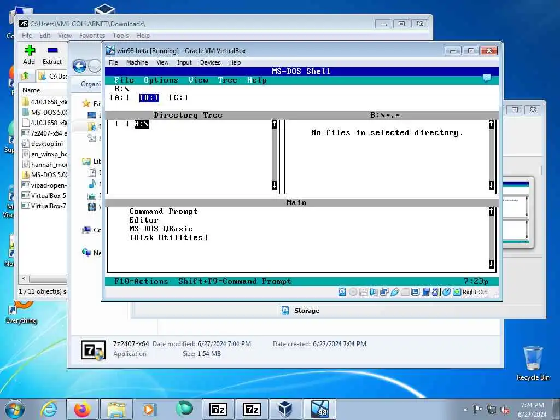Select VirtualBox-7 installer in 7-Zip list
The height and width of the screenshot is (420, 560).
point(44,206)
